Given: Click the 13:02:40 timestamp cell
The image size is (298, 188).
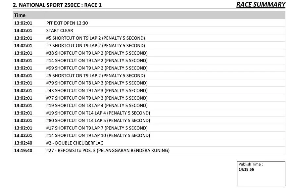Looking at the screenshot, I should 23,143.
